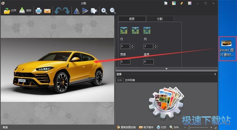237x130 pixels.
Task: Click the zoom slider handle in the status bar
Action: (x=189, y=127)
